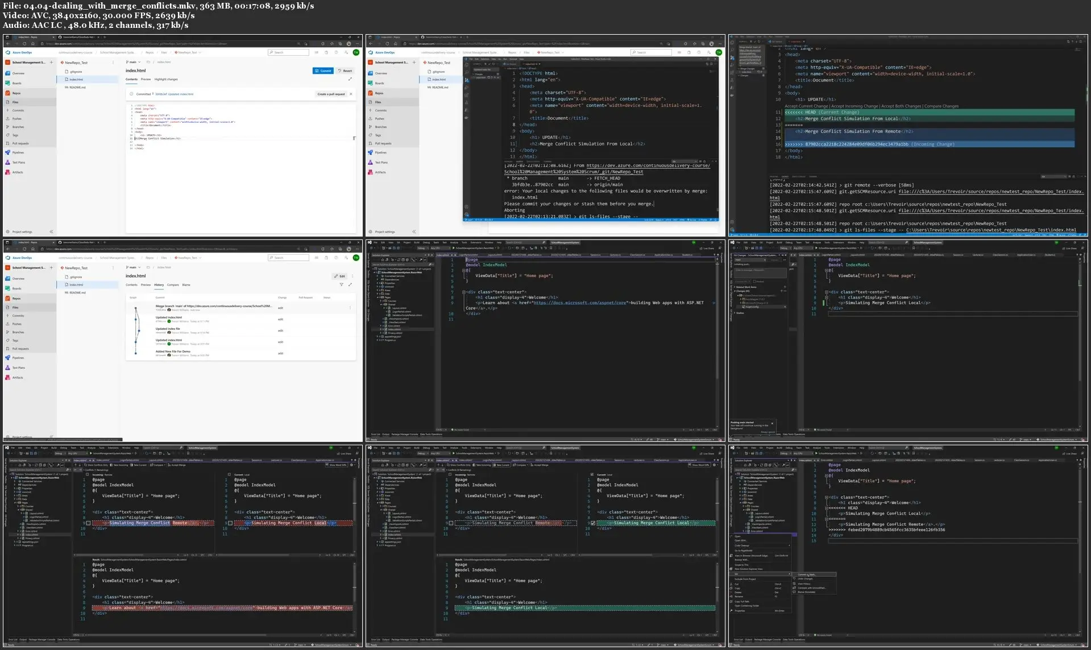Click the blue Commit button for index.html

click(323, 71)
